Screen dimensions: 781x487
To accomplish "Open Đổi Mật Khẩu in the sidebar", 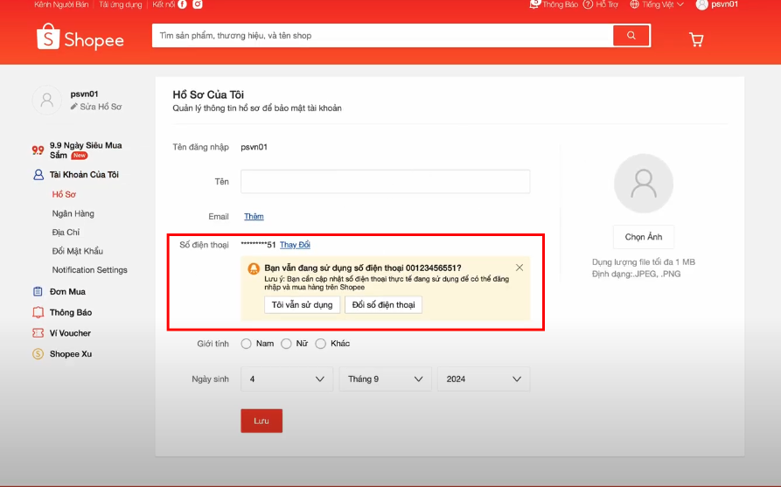I will pyautogui.click(x=78, y=251).
